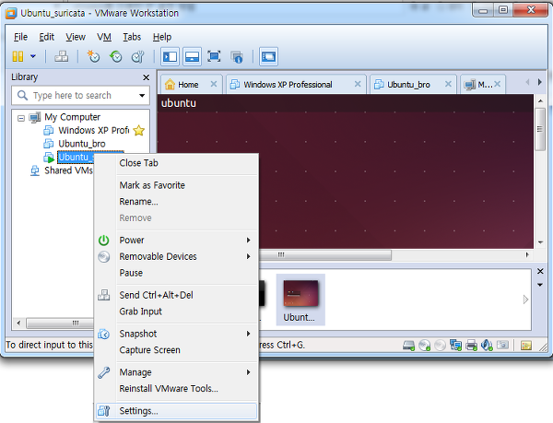The height and width of the screenshot is (423, 553).
Task: Choose Reinstall VMware Tools... in context menu
Action: (x=176, y=389)
